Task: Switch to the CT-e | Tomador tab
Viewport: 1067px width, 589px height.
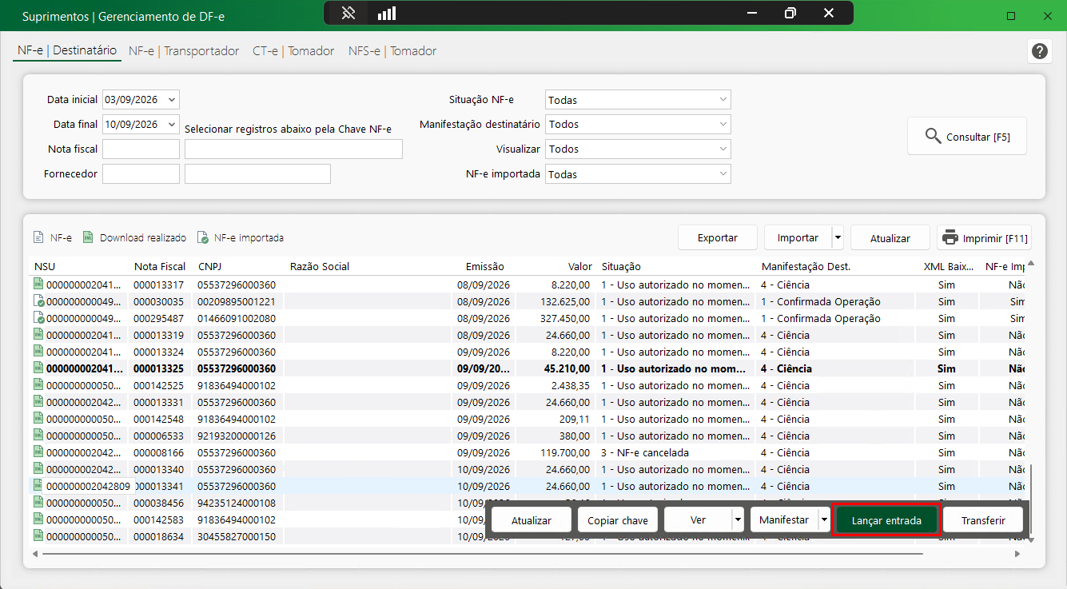Action: (x=293, y=51)
